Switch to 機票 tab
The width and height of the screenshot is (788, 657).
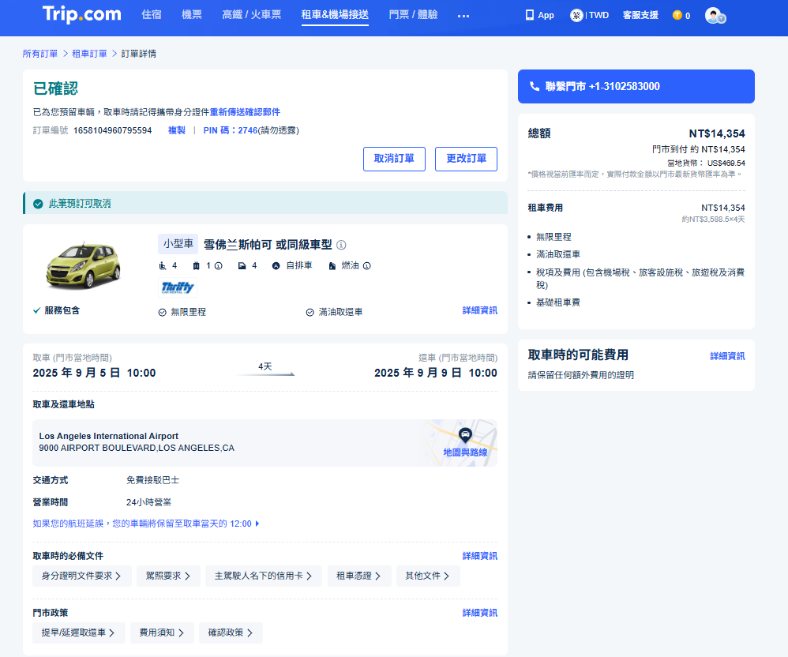pyautogui.click(x=192, y=15)
